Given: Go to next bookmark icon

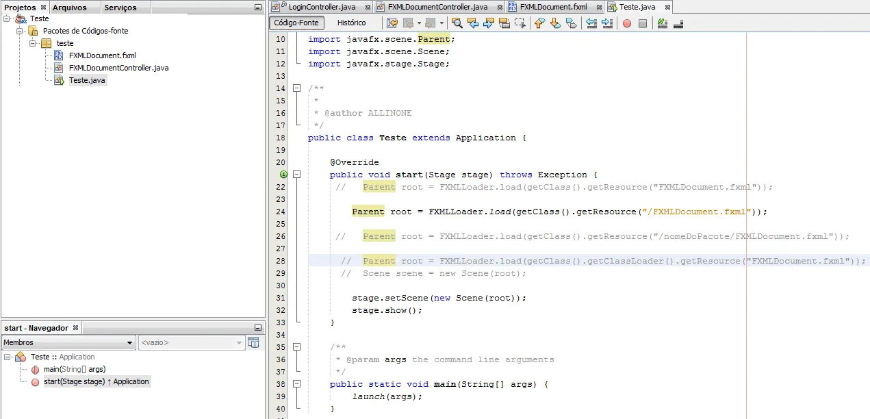Looking at the screenshot, I should (555, 23).
